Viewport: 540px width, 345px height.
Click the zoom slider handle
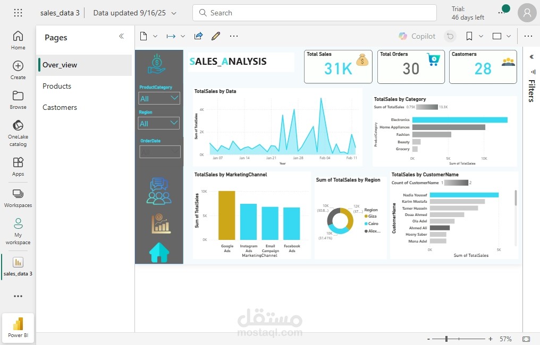[x=446, y=339]
